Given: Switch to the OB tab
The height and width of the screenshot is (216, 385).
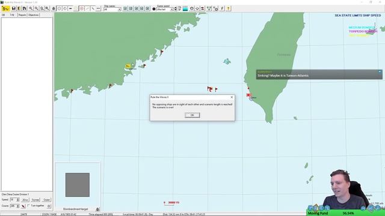Looking at the screenshot, I should coord(4,15).
